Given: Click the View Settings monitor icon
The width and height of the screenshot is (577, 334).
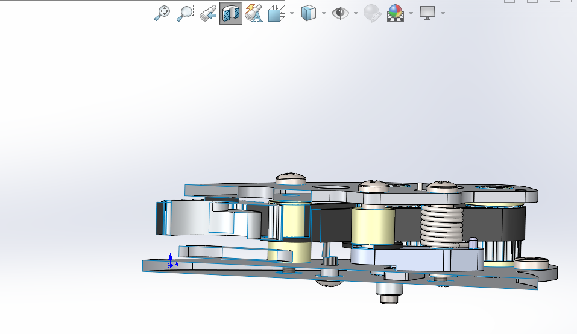Looking at the screenshot, I should 427,13.
